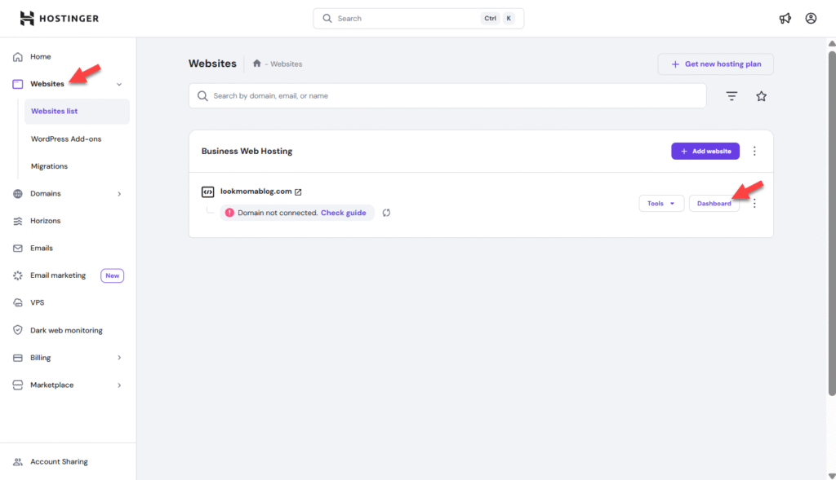The image size is (836, 480).
Task: Open the three-dot menu for lookmomablog.com
Action: [754, 204]
